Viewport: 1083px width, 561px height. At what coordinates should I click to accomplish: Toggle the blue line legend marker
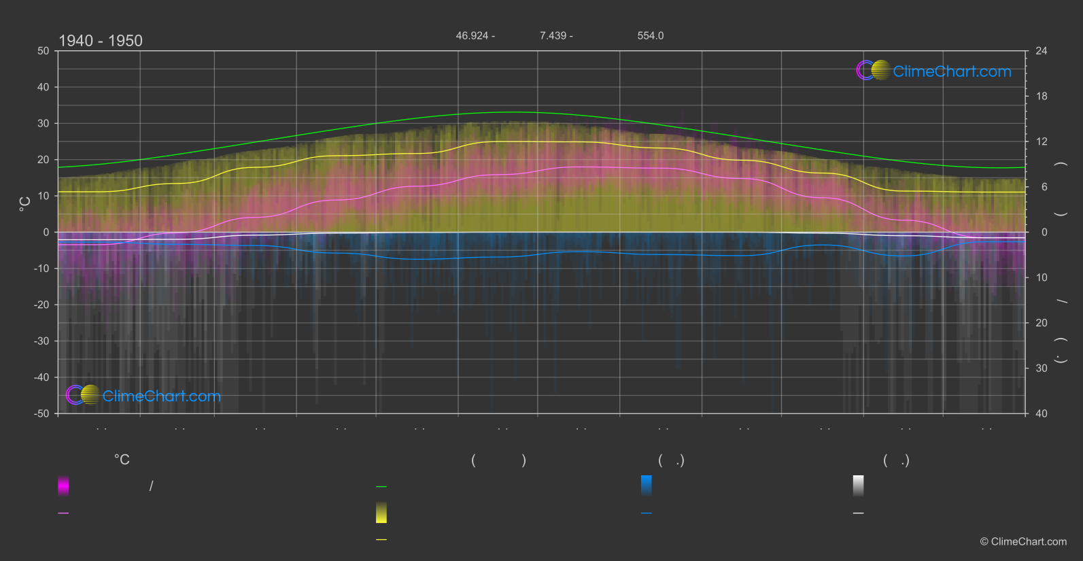pos(647,513)
